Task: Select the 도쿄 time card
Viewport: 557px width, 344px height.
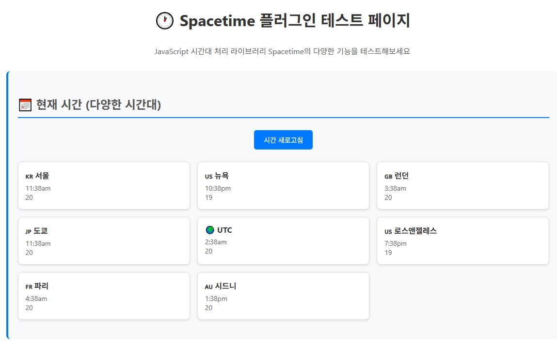Action: click(x=104, y=240)
